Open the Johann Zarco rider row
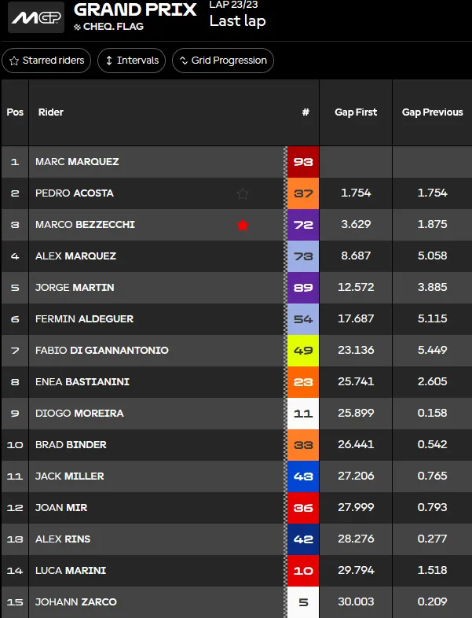The height and width of the screenshot is (618, 472). pos(236,601)
